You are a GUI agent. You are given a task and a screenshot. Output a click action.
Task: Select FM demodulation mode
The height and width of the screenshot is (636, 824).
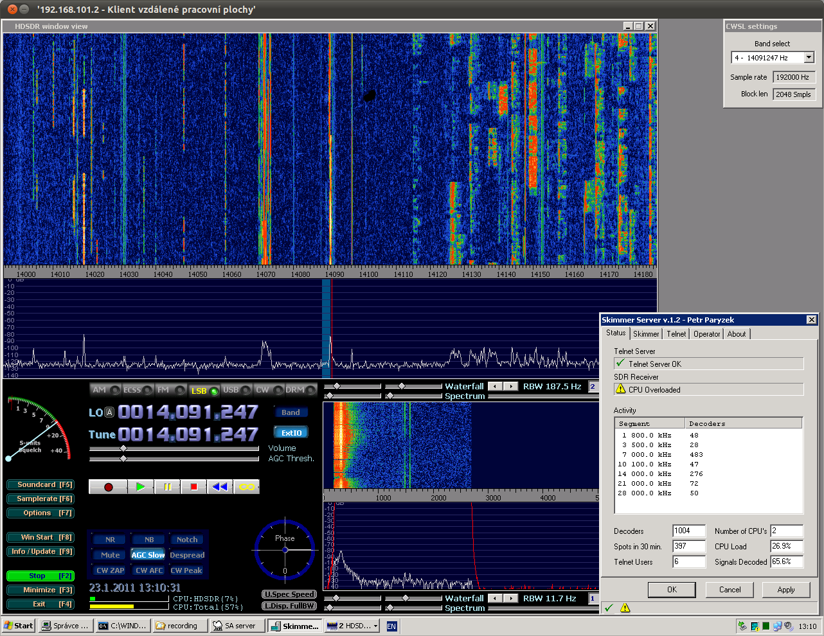point(170,390)
